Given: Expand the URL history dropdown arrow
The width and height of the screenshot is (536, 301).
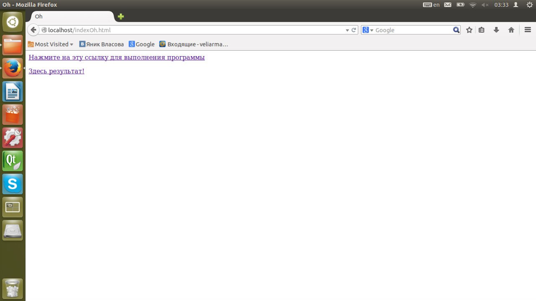Looking at the screenshot, I should 347,30.
